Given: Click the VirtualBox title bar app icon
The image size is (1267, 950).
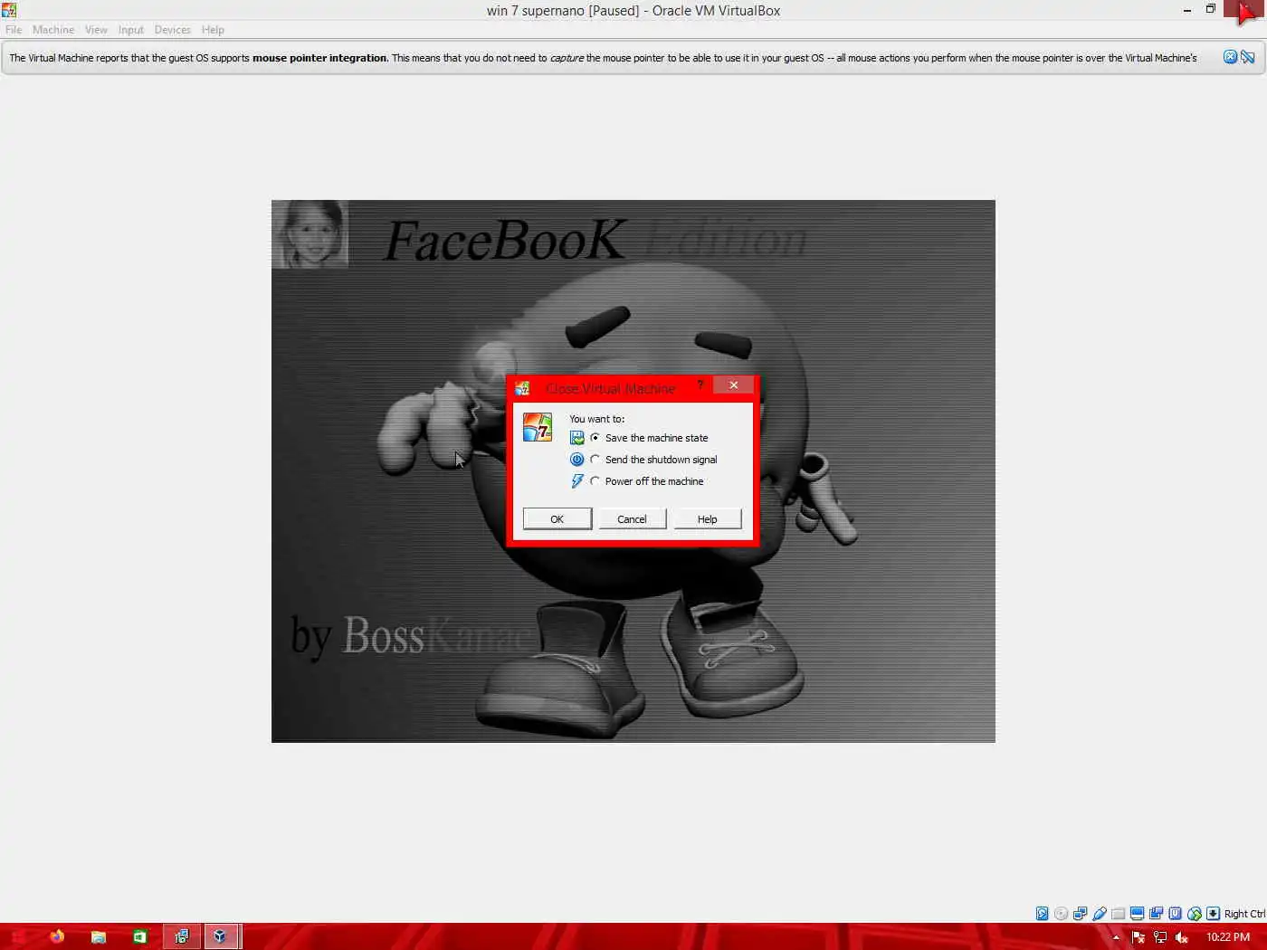Looking at the screenshot, I should click(9, 10).
